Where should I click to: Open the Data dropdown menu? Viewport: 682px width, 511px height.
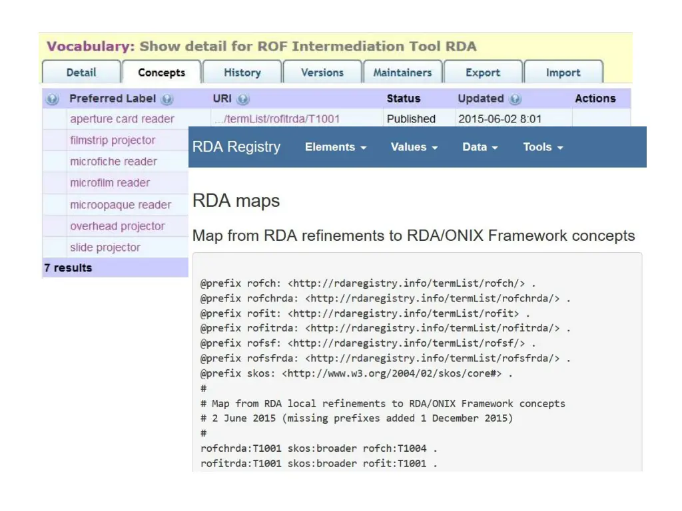480,147
